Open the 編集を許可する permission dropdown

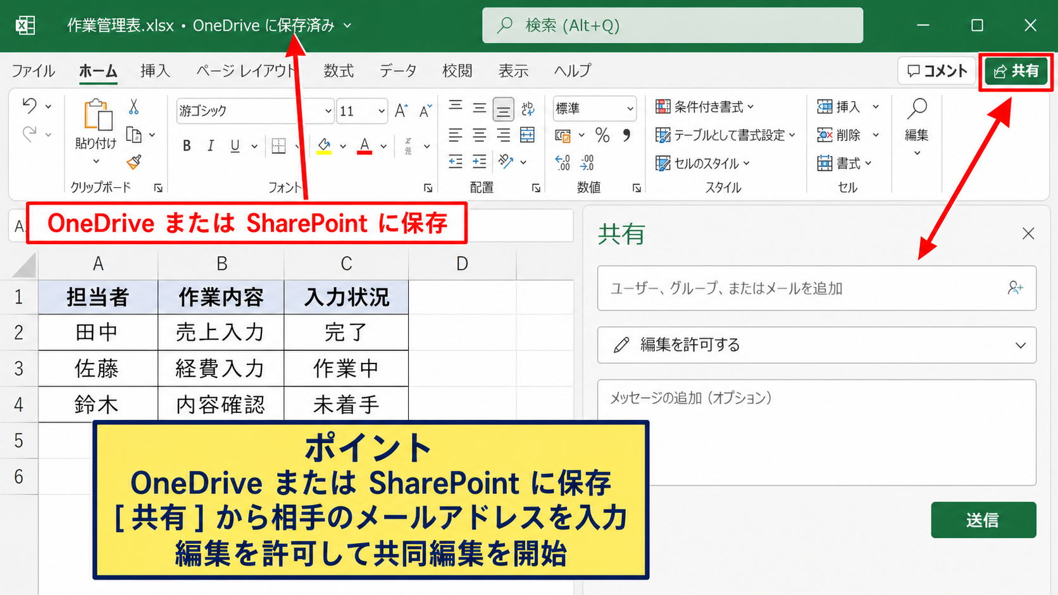click(x=817, y=345)
